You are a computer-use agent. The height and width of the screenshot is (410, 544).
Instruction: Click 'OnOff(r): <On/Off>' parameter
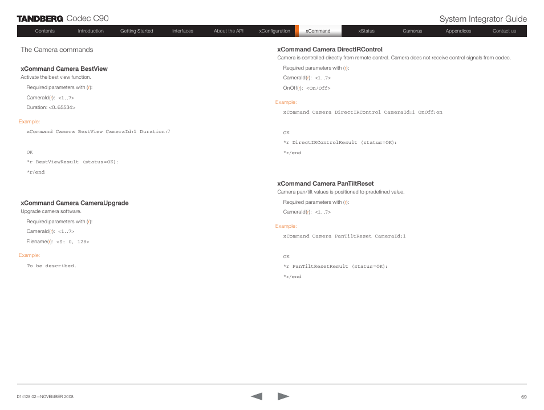(x=307, y=88)
